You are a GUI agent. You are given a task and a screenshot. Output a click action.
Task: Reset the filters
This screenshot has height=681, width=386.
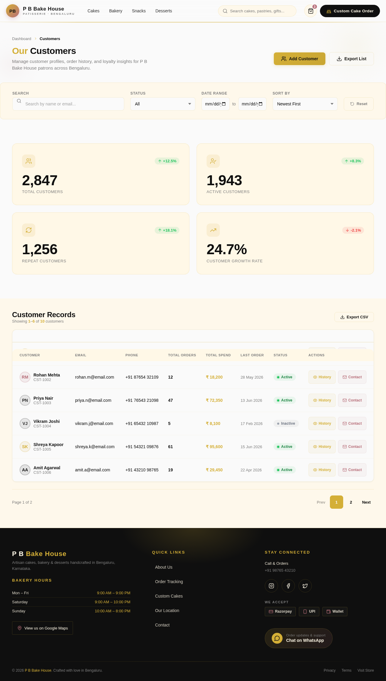coord(359,104)
